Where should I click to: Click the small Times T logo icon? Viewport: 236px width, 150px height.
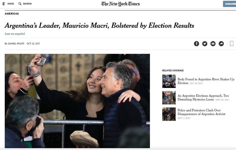3,4
